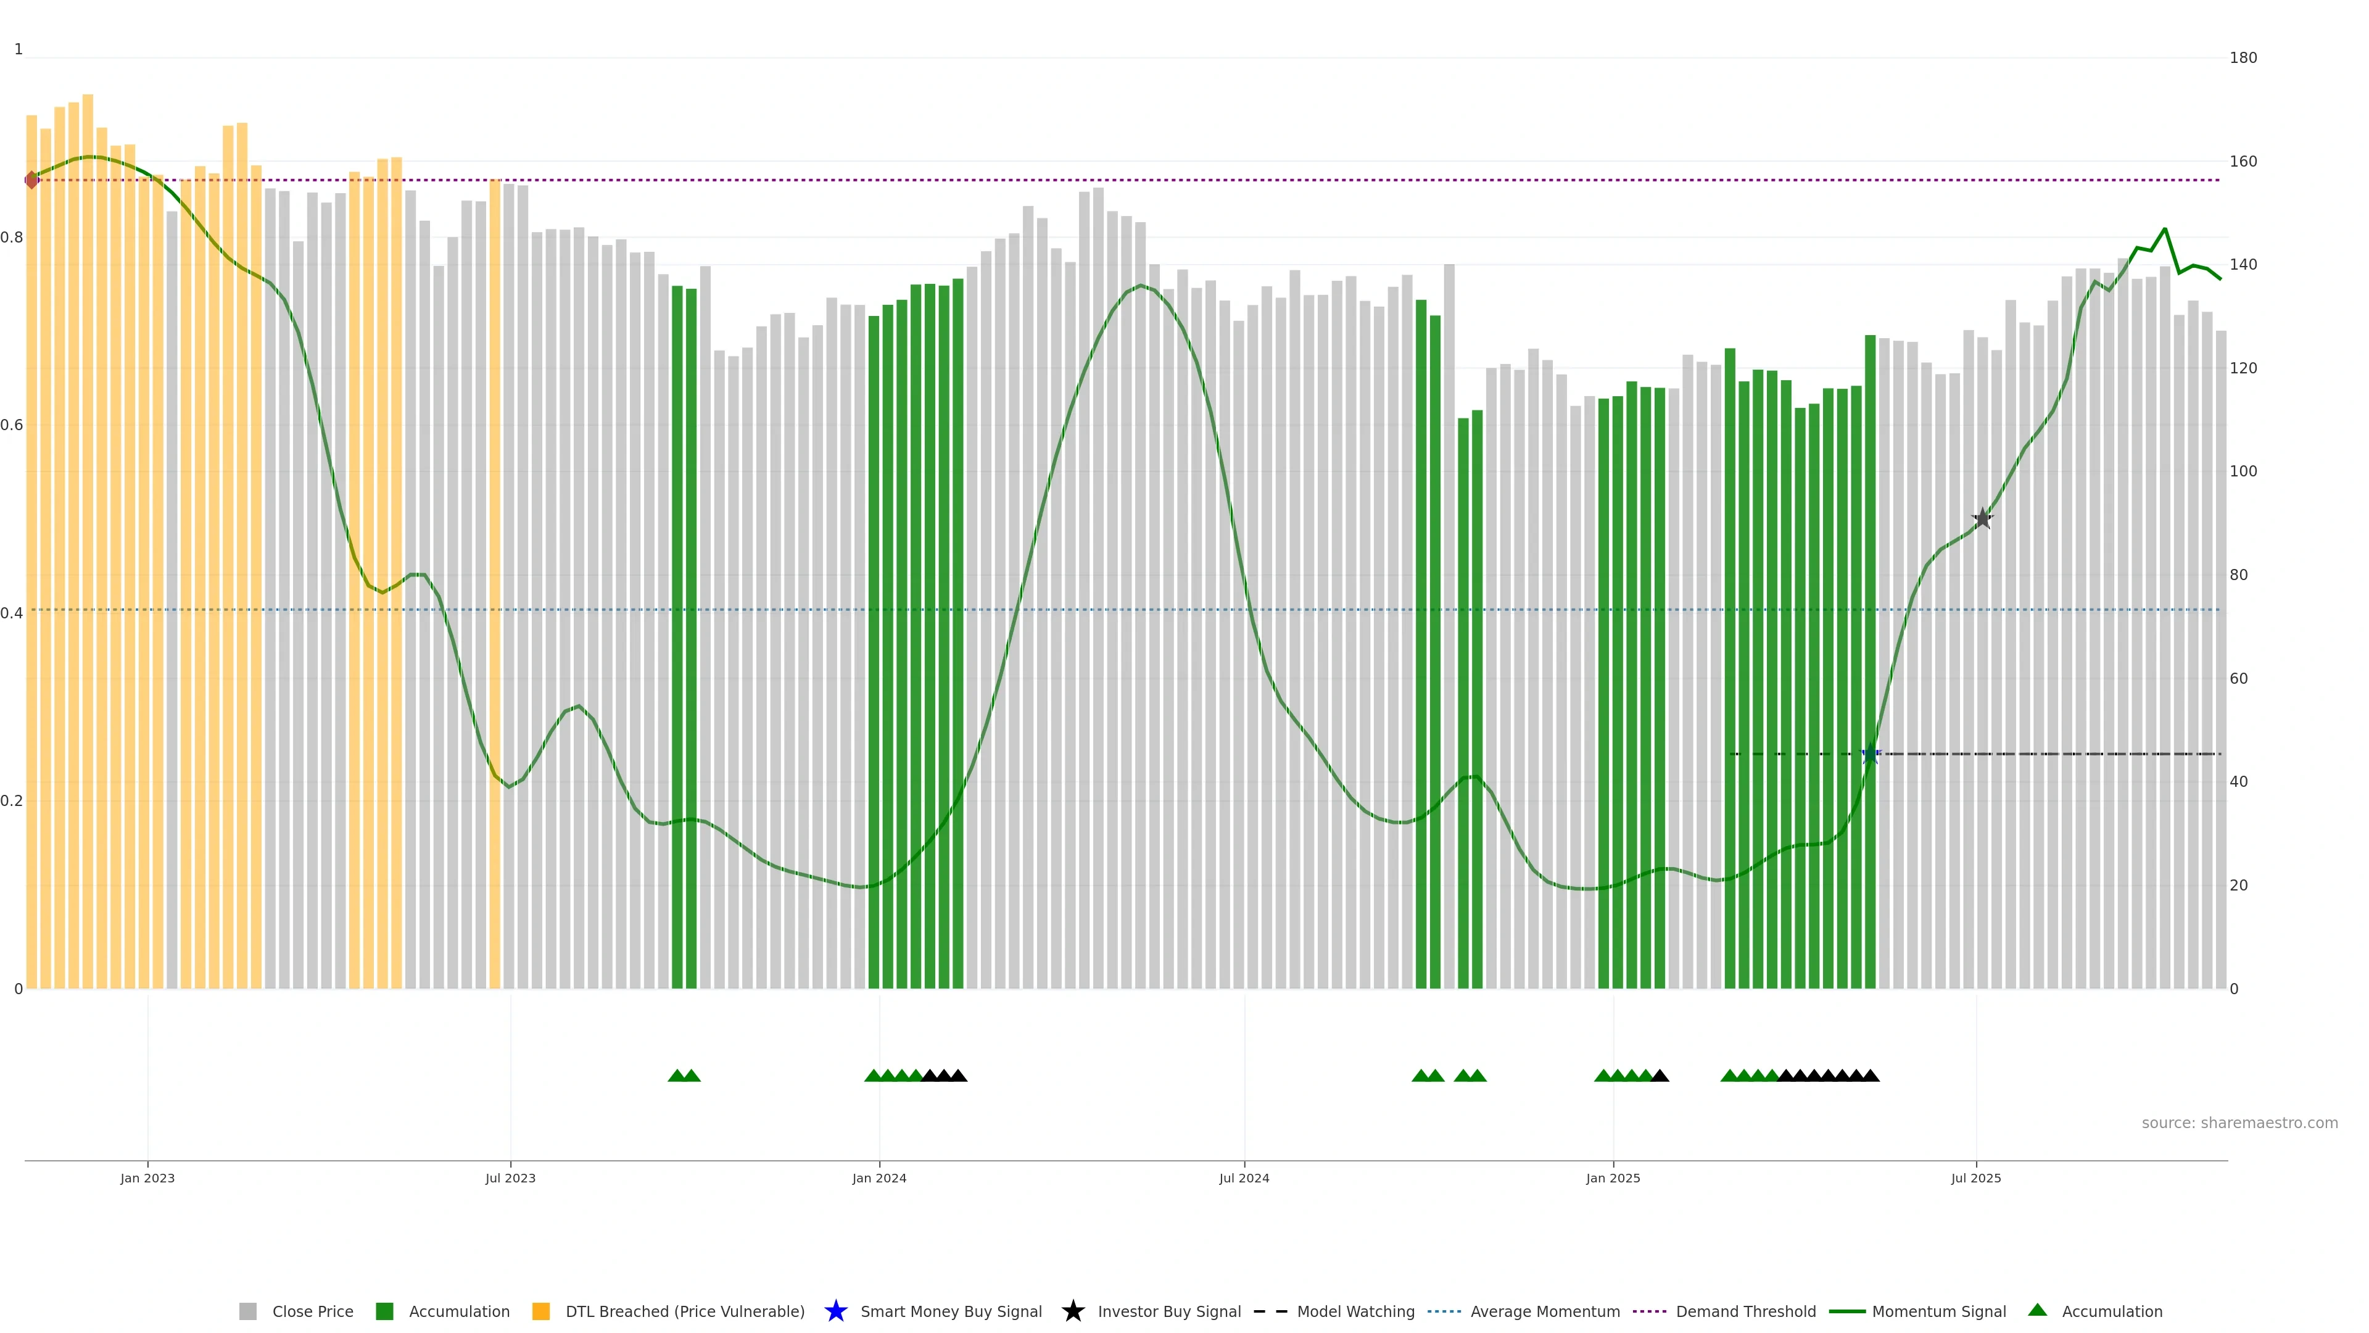Click the black Investor Buy Signal star in legend
Image resolution: width=2369 pixels, height=1333 pixels.
[1072, 1311]
